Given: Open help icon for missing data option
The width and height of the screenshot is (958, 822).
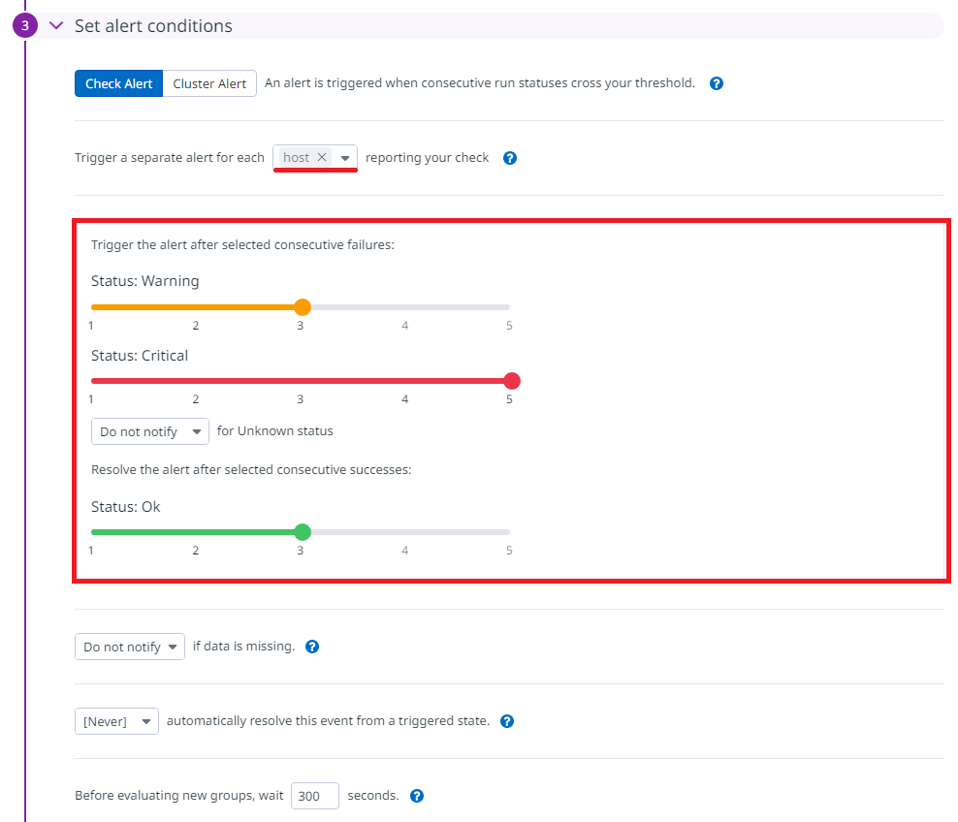Looking at the screenshot, I should tap(311, 647).
